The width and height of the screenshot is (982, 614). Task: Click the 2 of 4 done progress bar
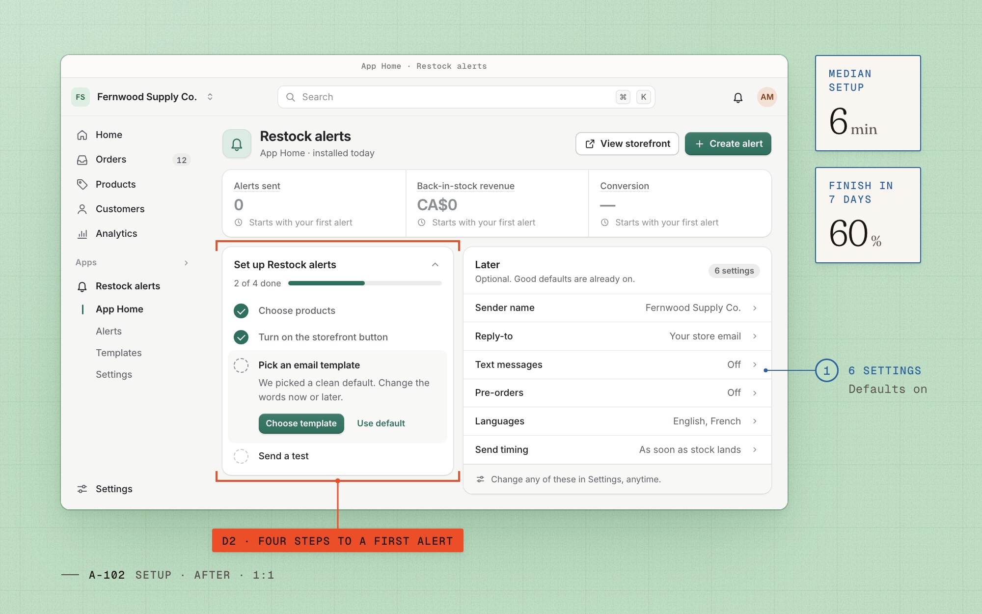(365, 283)
